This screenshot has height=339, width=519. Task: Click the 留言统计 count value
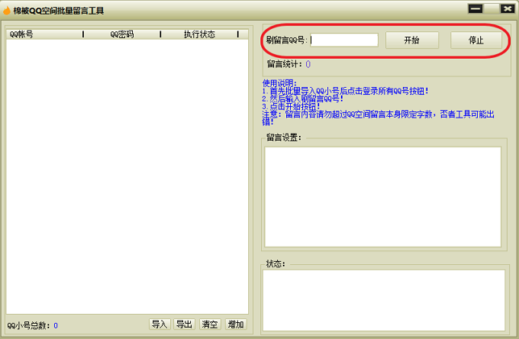pos(308,64)
